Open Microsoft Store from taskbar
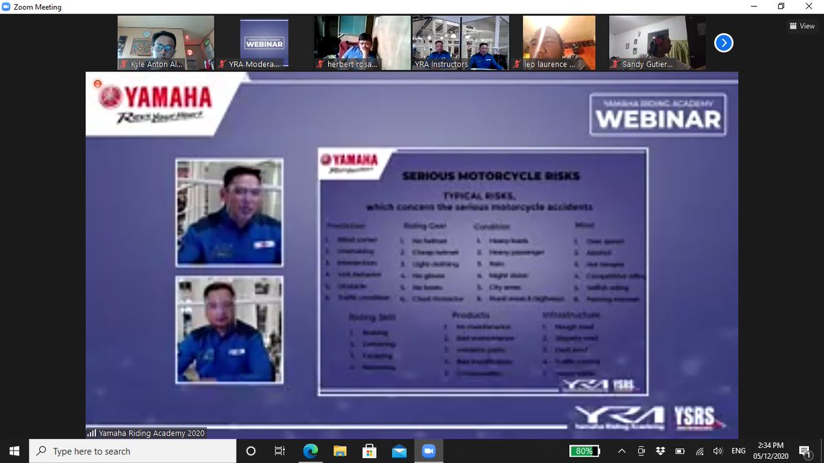824x463 pixels. (x=369, y=451)
